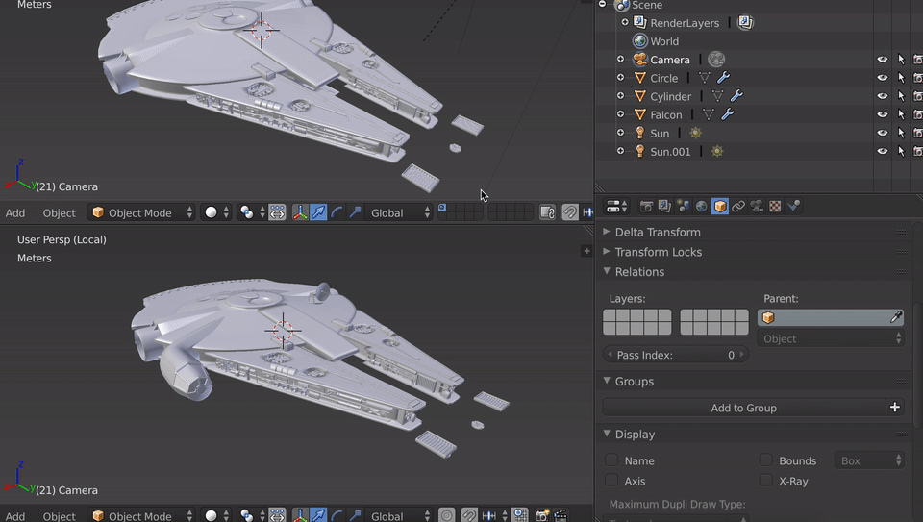Open the Add menu in upper viewport
Screen dimensions: 923x522
[x=15, y=212]
